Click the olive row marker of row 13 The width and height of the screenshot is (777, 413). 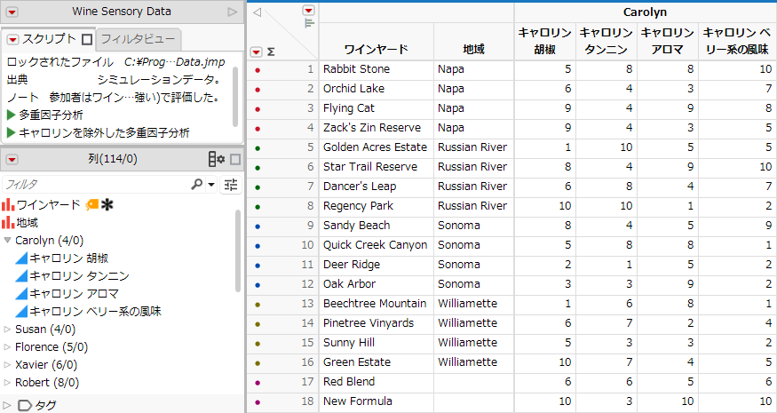click(x=257, y=305)
